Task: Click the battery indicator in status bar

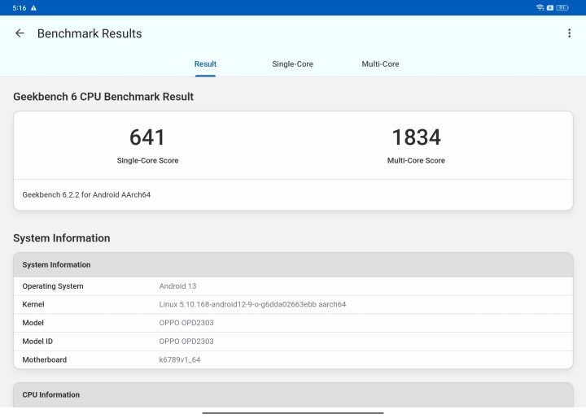Action: 562,7
